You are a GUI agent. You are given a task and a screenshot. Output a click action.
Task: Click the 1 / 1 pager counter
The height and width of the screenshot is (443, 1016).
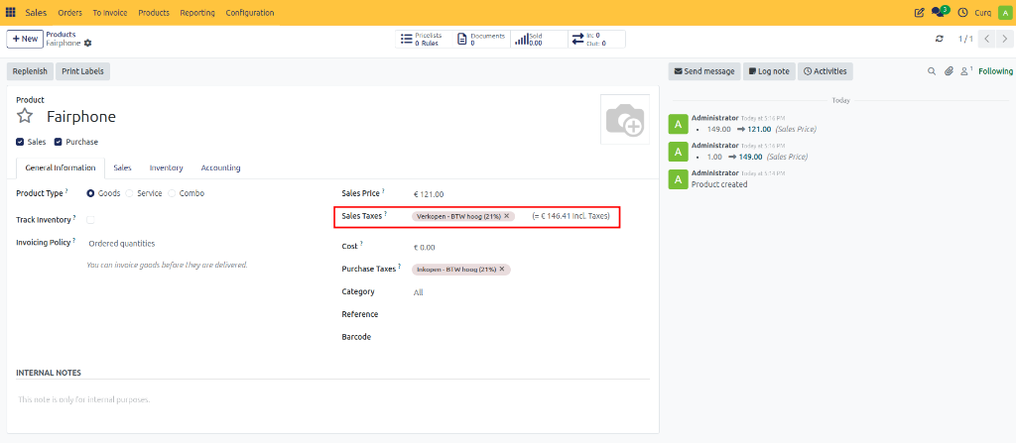(965, 39)
